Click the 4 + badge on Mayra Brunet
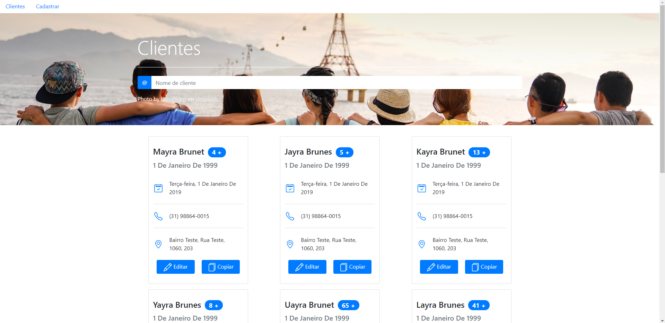 pyautogui.click(x=217, y=152)
